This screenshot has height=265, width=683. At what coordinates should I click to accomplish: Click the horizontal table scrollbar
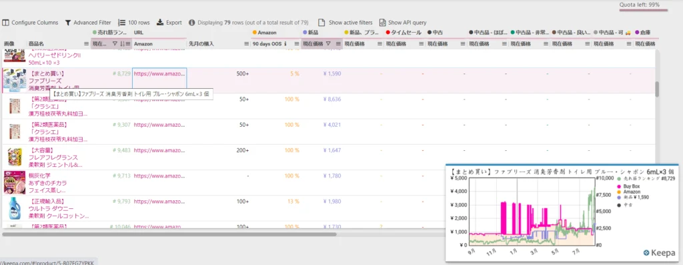[169, 234]
